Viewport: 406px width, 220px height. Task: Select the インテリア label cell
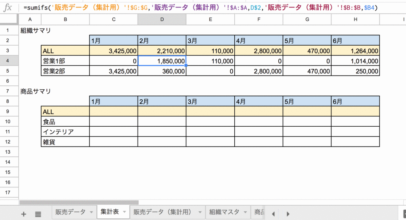[x=65, y=131]
